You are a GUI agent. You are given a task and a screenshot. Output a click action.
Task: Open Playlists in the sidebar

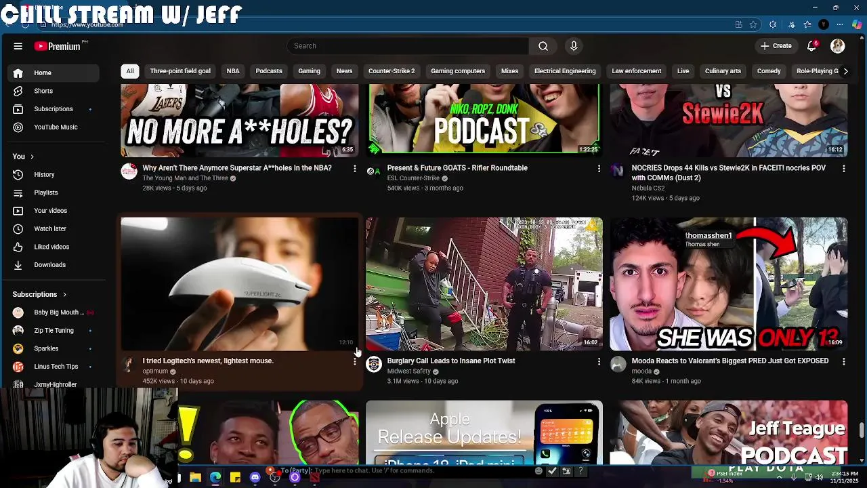54,193
